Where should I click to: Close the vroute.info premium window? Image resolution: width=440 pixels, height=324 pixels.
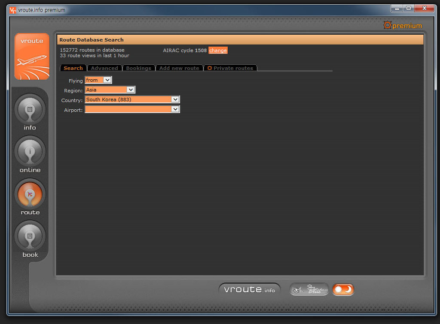[424, 9]
